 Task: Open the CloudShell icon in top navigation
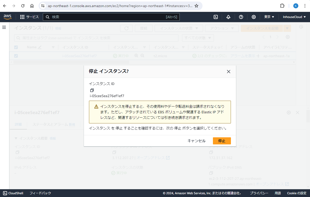[x=216, y=17]
